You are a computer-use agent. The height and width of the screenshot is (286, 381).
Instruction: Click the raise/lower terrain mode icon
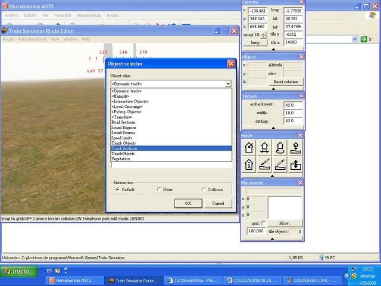point(295,164)
